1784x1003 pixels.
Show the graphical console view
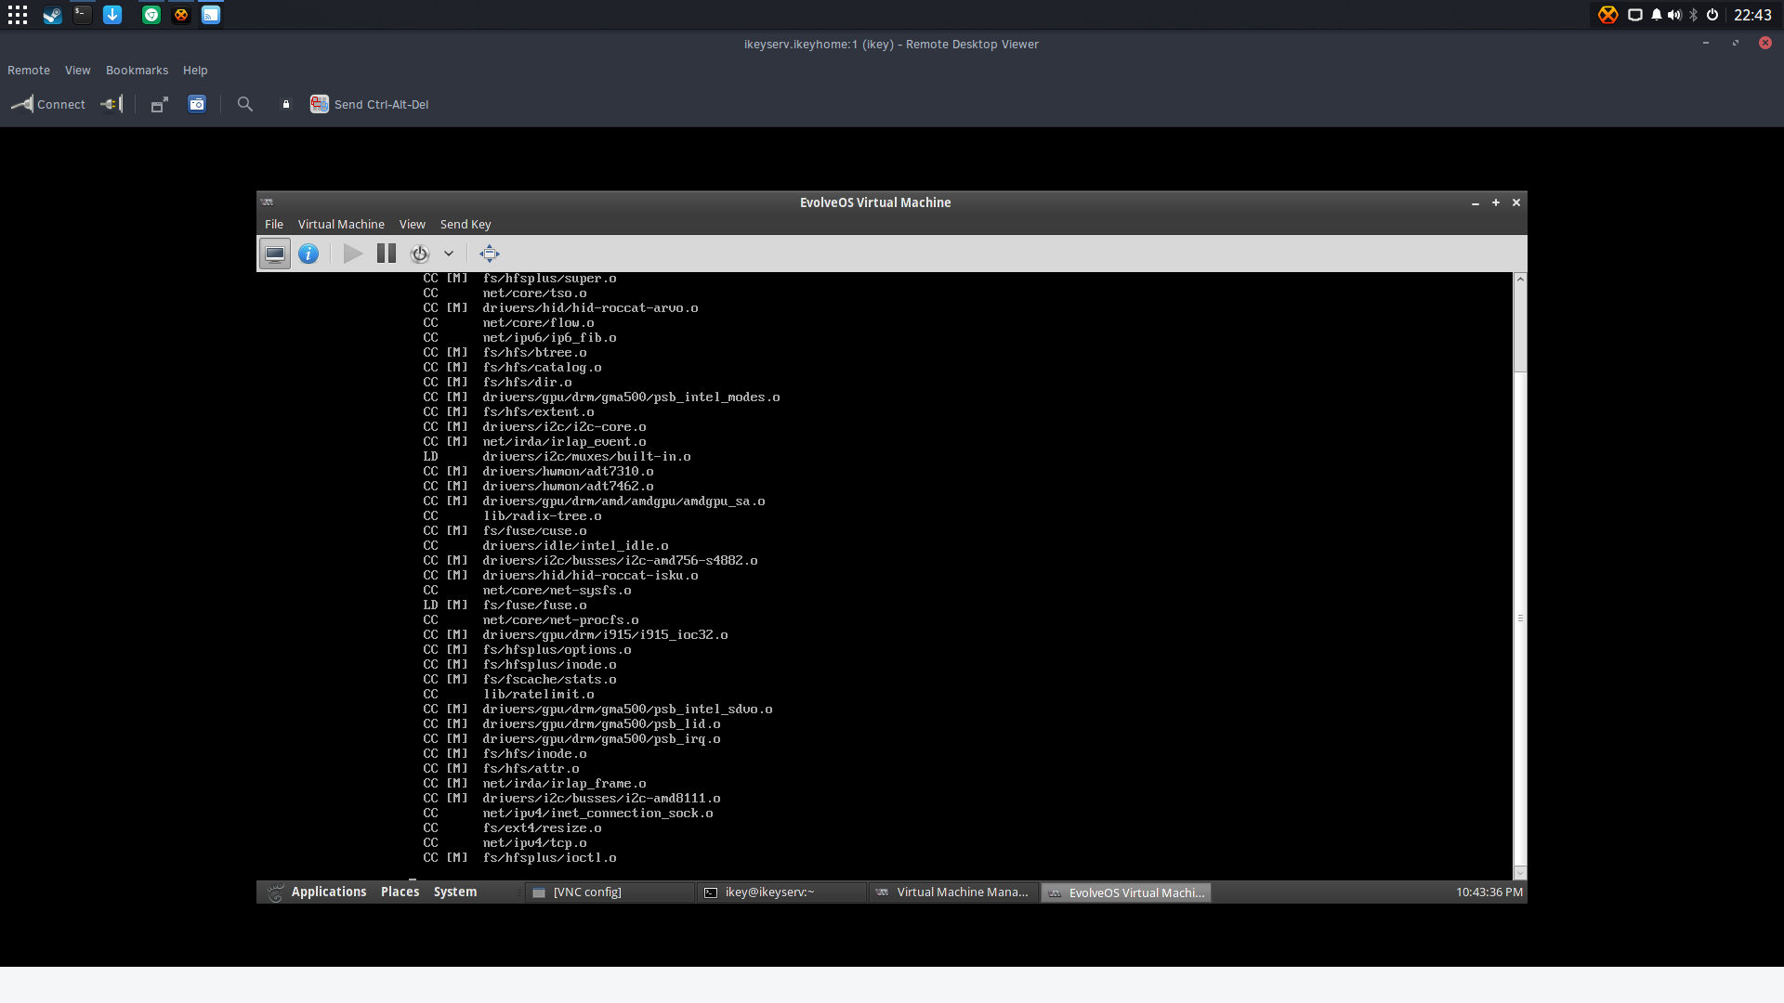pos(275,254)
